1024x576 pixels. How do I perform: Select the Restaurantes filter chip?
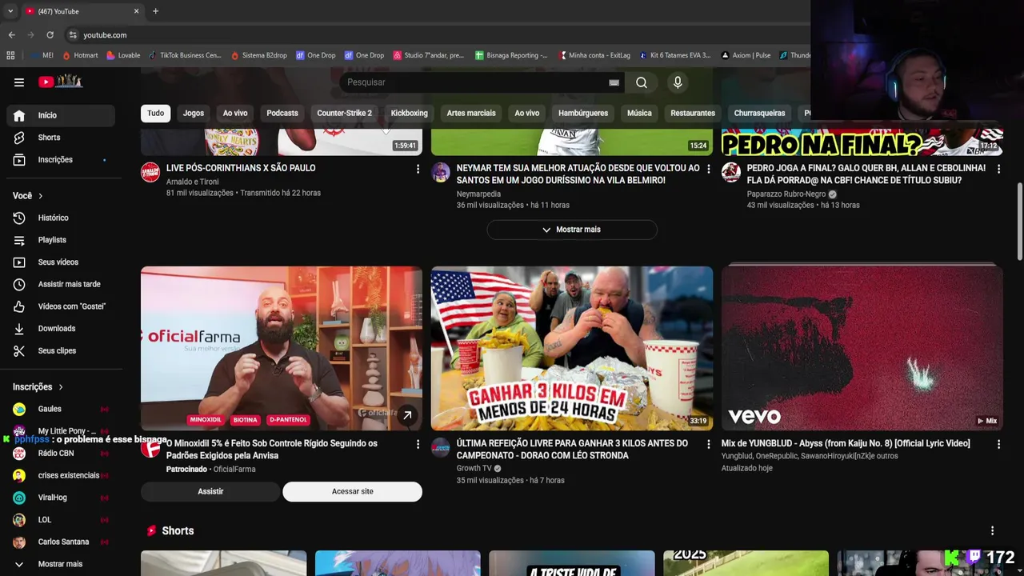(693, 113)
